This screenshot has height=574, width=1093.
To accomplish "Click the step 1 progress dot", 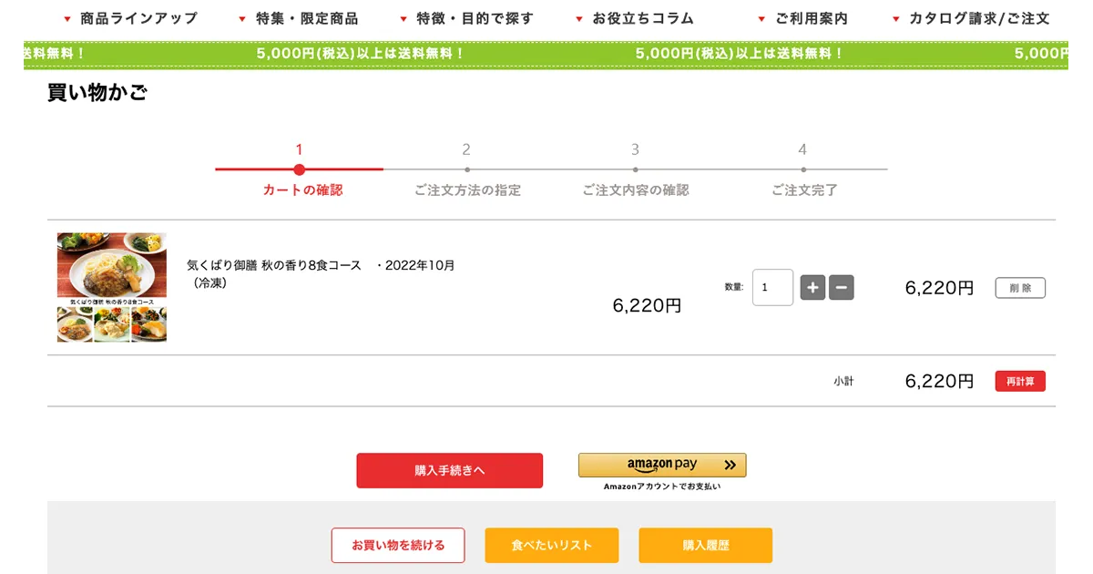I will pos(299,169).
